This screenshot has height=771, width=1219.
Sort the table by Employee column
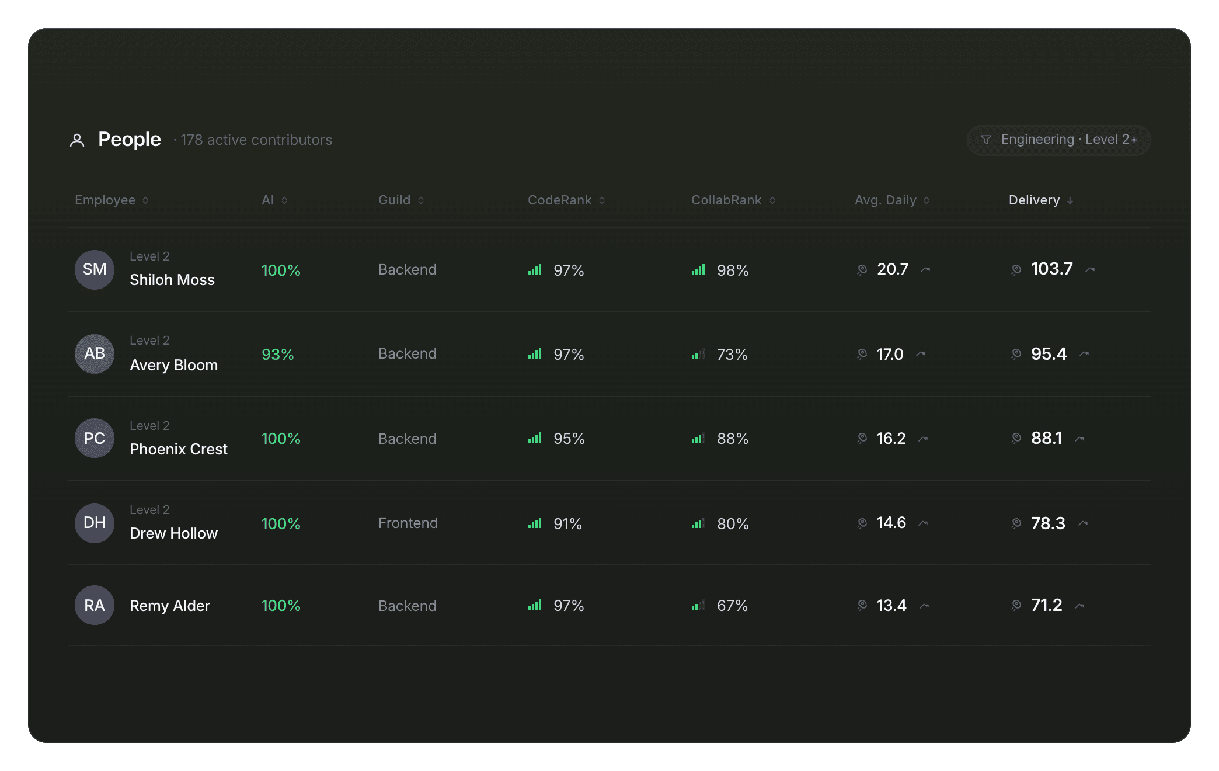point(112,200)
